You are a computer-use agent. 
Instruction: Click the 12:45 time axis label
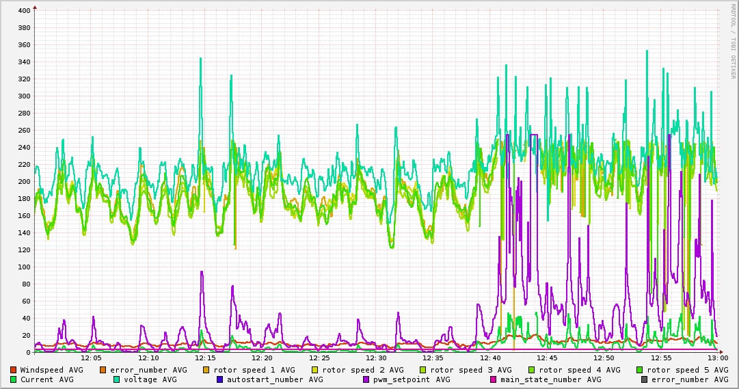[x=547, y=358]
